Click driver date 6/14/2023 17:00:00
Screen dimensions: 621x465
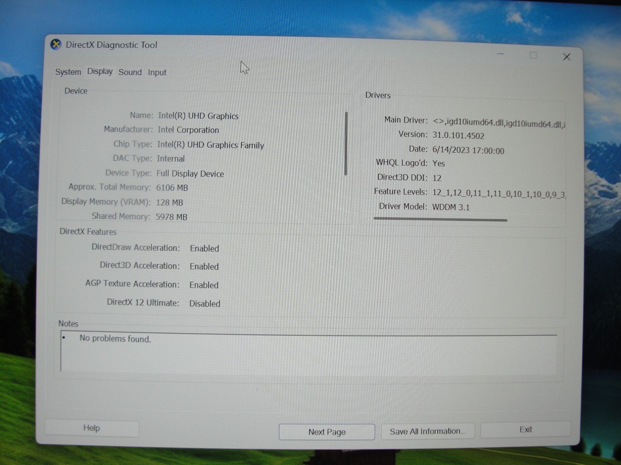(x=468, y=150)
